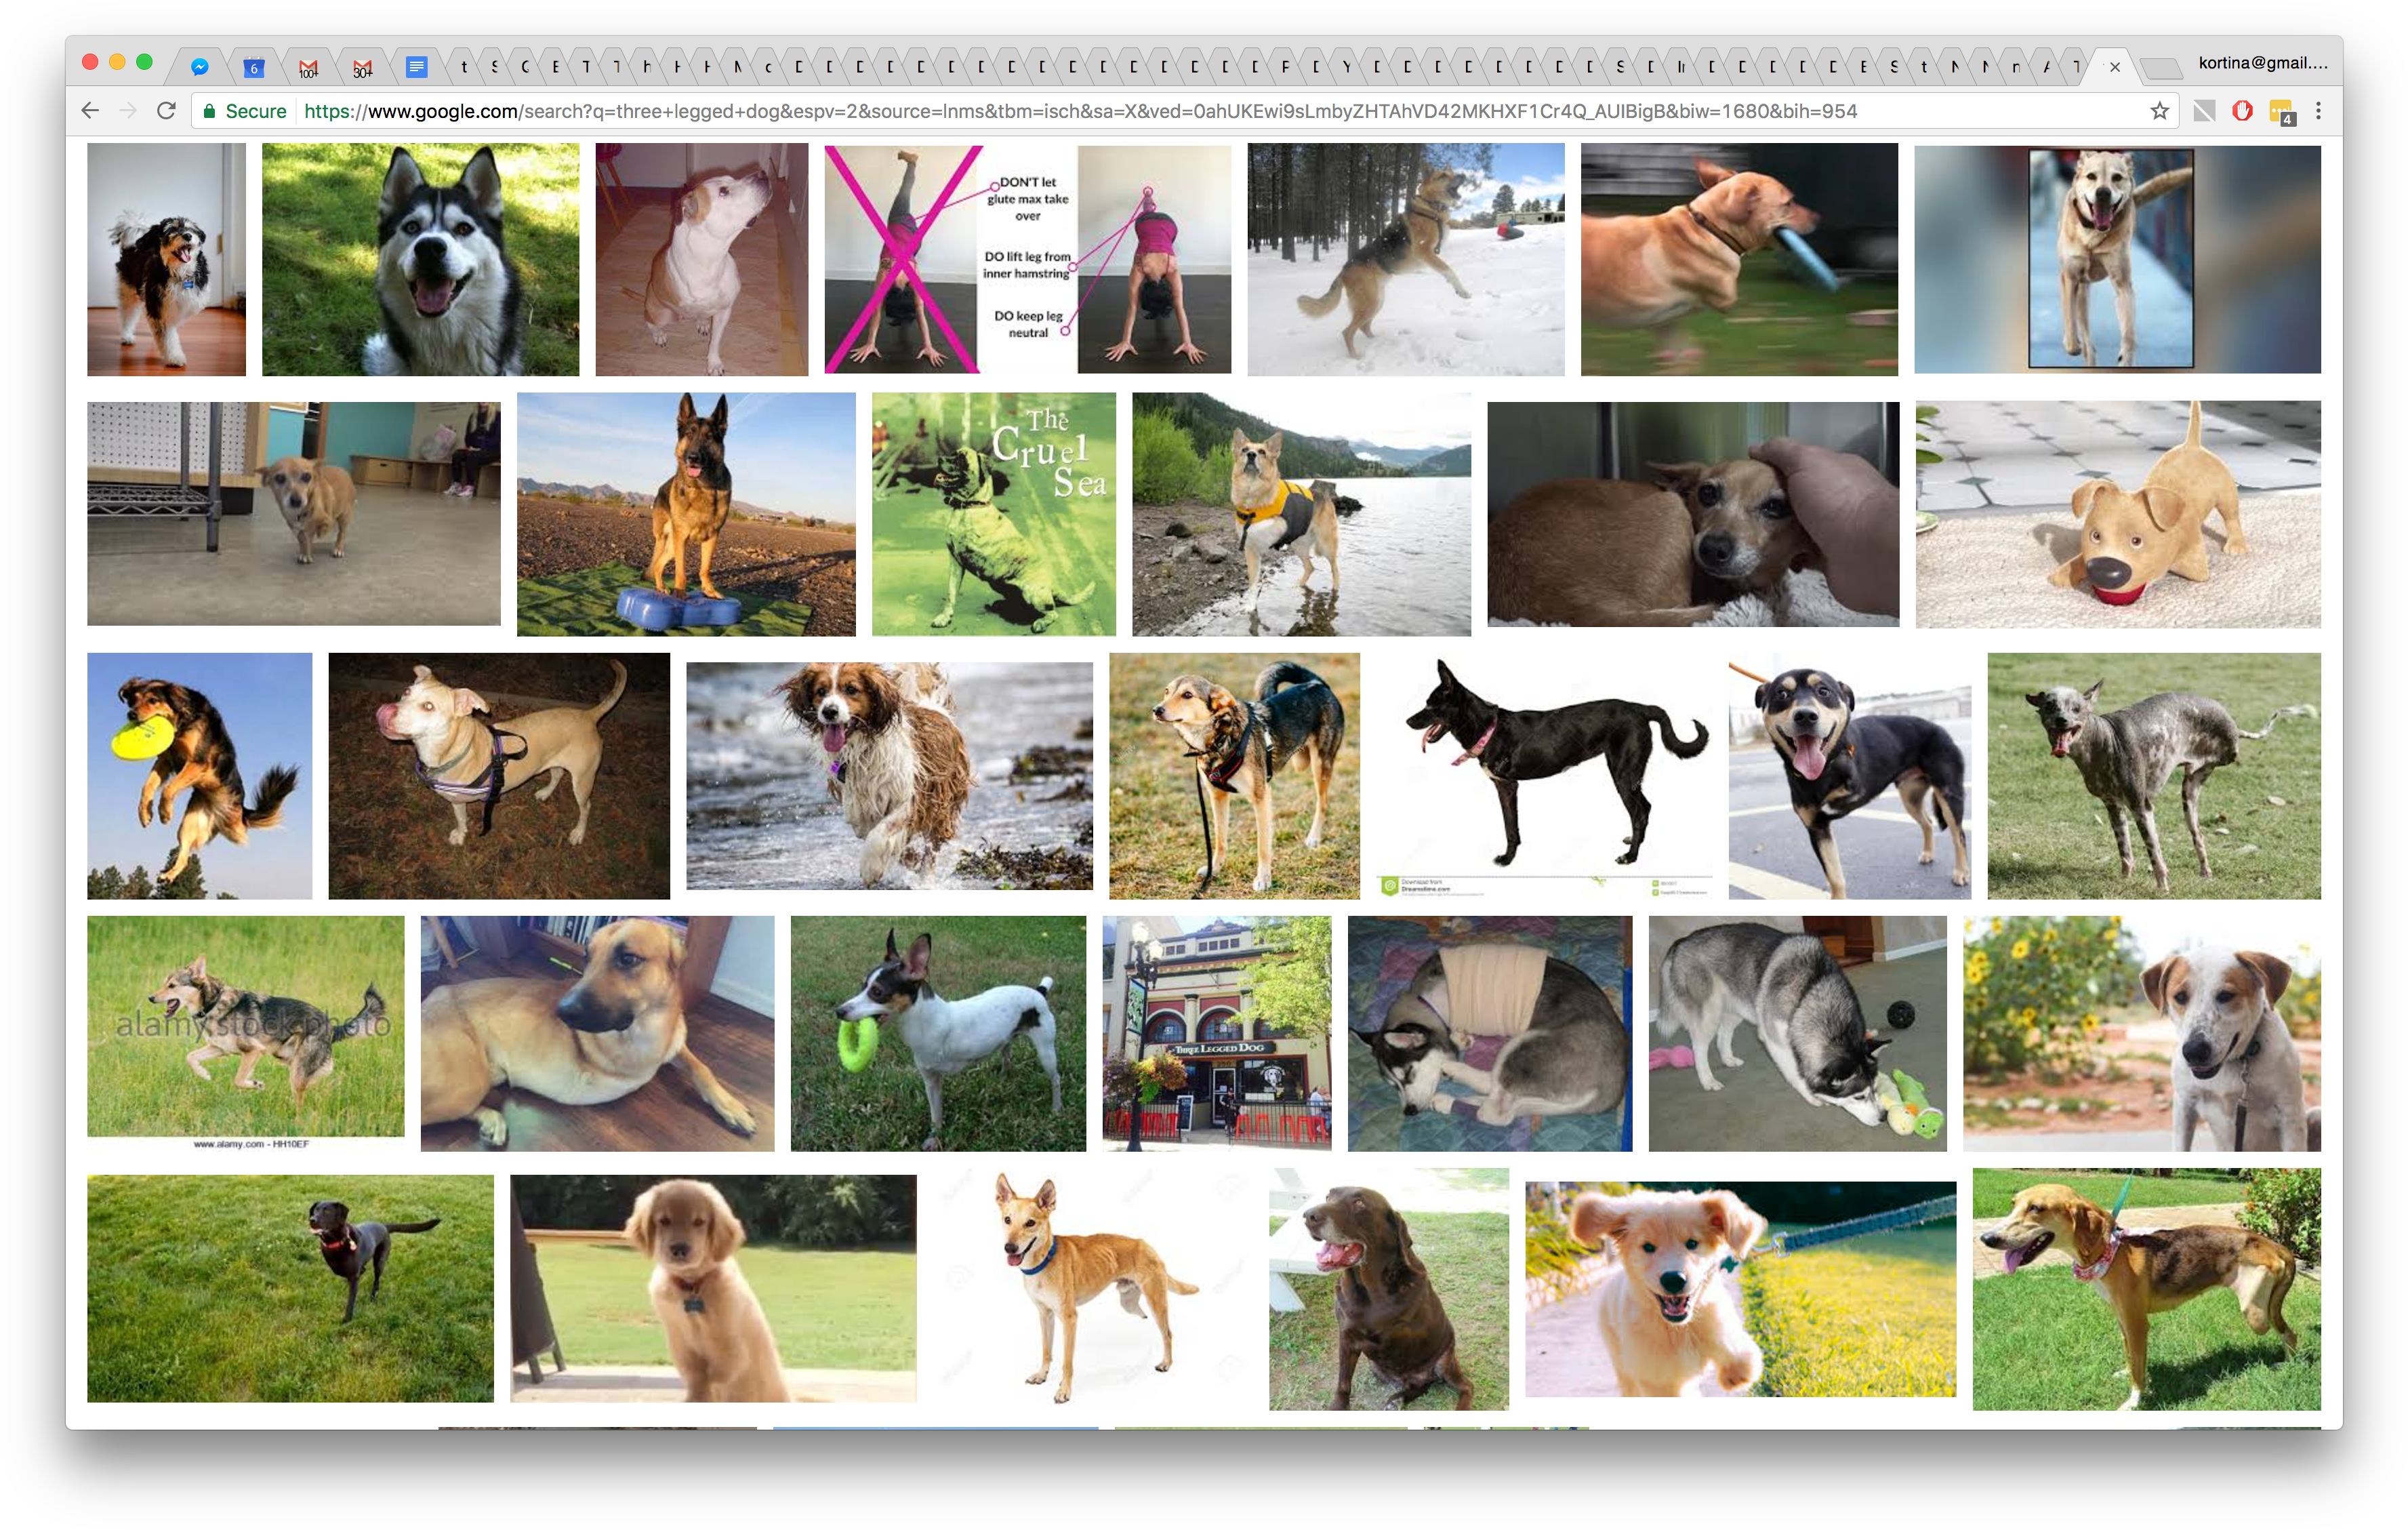This screenshot has height=1530, width=2408.
Task: Switch to the Google Calendar tab showing 6
Action: coord(253,67)
